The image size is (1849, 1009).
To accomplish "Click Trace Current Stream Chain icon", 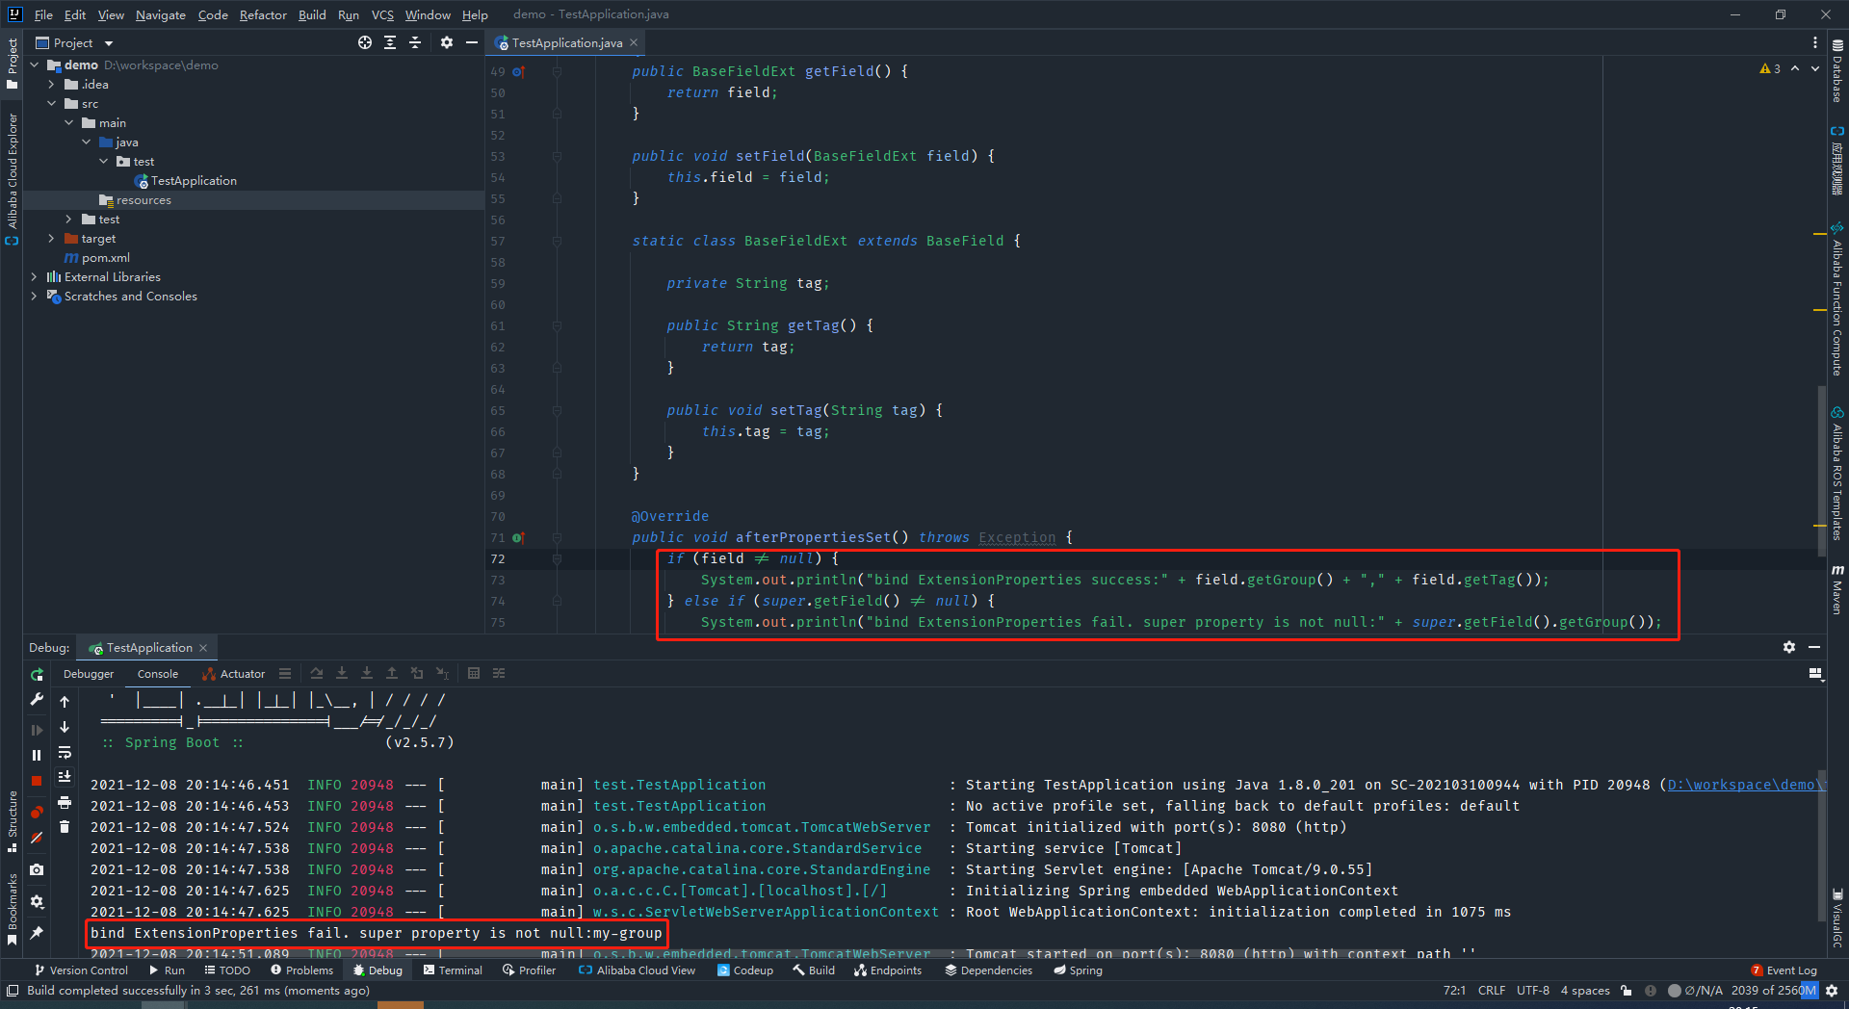I will 499,674.
